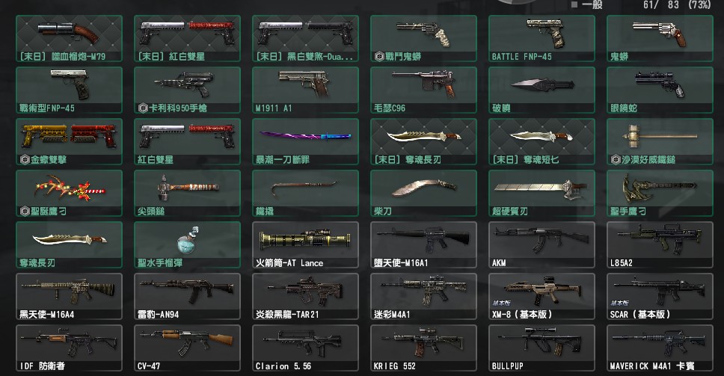This screenshot has width=724, height=376.
Task: Choose the SCAR (基本版) rifle
Action: pos(660,297)
